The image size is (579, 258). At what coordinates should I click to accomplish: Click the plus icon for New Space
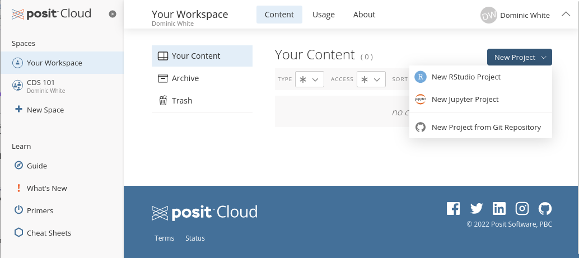pyautogui.click(x=18, y=109)
